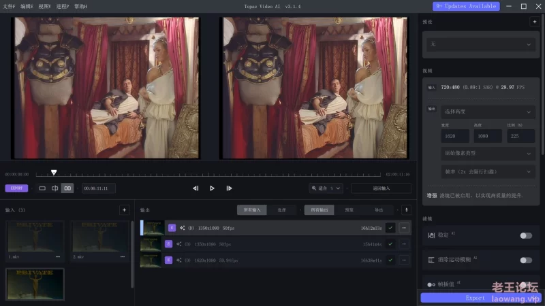
Task: Switch to single view layout icon
Action: click(42, 188)
